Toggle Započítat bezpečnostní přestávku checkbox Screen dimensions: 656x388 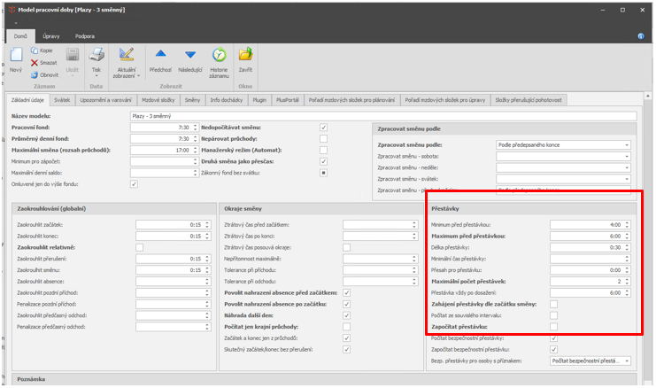point(553,349)
